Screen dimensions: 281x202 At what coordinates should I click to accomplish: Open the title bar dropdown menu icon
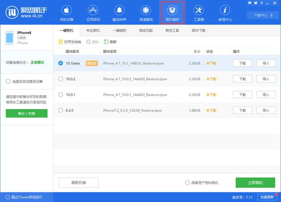pyautogui.click(x=262, y=3)
